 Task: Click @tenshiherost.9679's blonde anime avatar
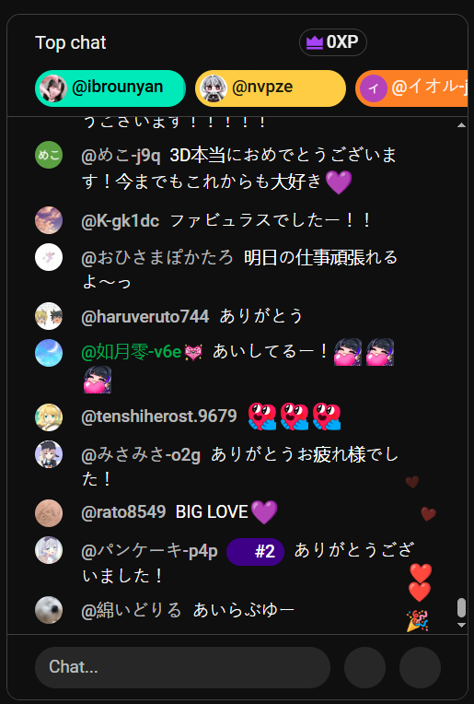coord(49,417)
